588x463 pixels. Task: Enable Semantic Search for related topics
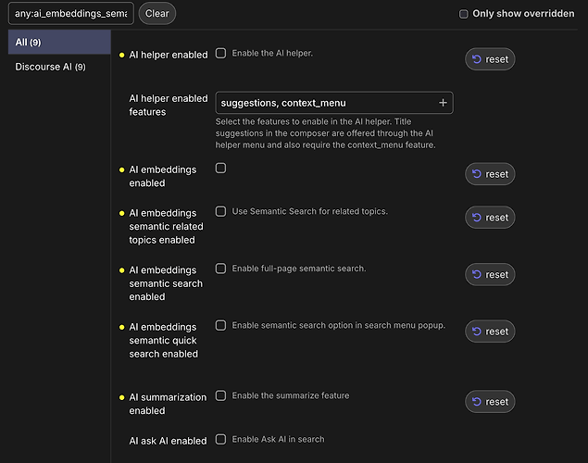click(x=221, y=211)
